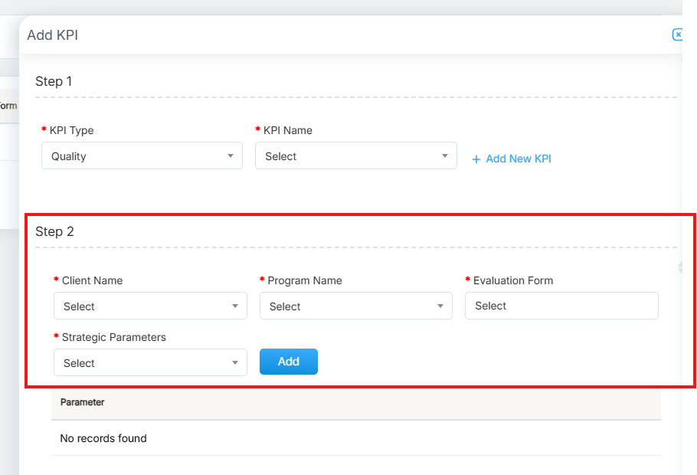Select the No records found row
Screen dimensions: 697x475
tap(103, 439)
